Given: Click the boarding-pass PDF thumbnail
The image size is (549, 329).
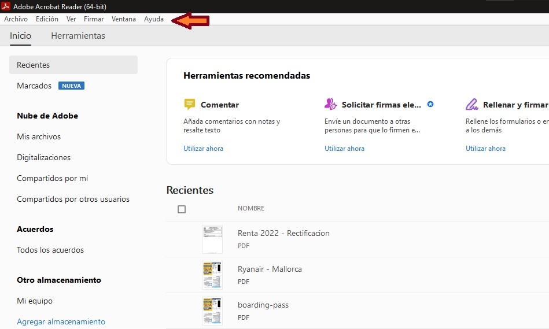Looking at the screenshot, I should coord(212,311).
